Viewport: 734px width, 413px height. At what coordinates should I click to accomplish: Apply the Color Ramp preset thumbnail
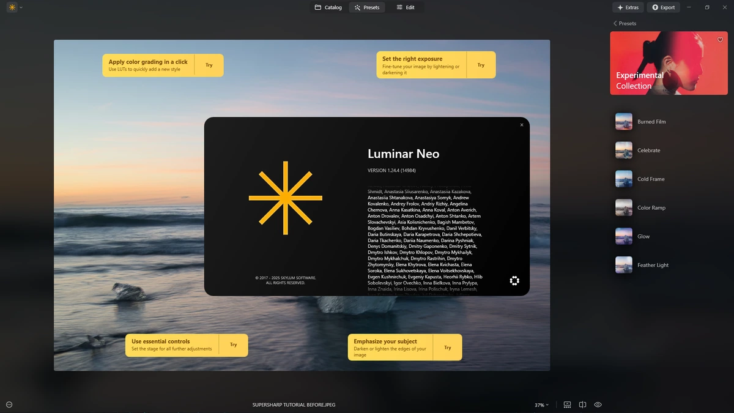[x=623, y=207]
